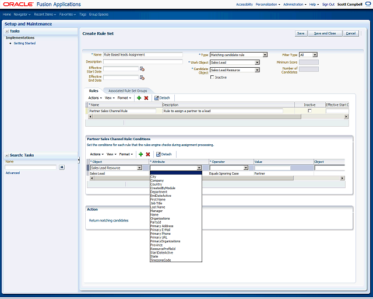This screenshot has width=373, height=299.
Task: Open the Navigator menu
Action: 22,14
